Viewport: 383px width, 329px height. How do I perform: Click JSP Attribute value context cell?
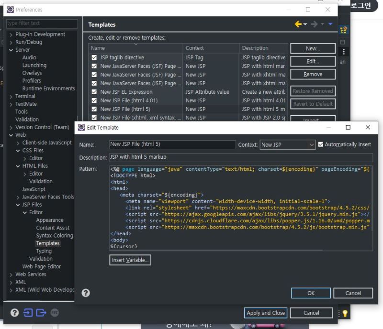(207, 92)
